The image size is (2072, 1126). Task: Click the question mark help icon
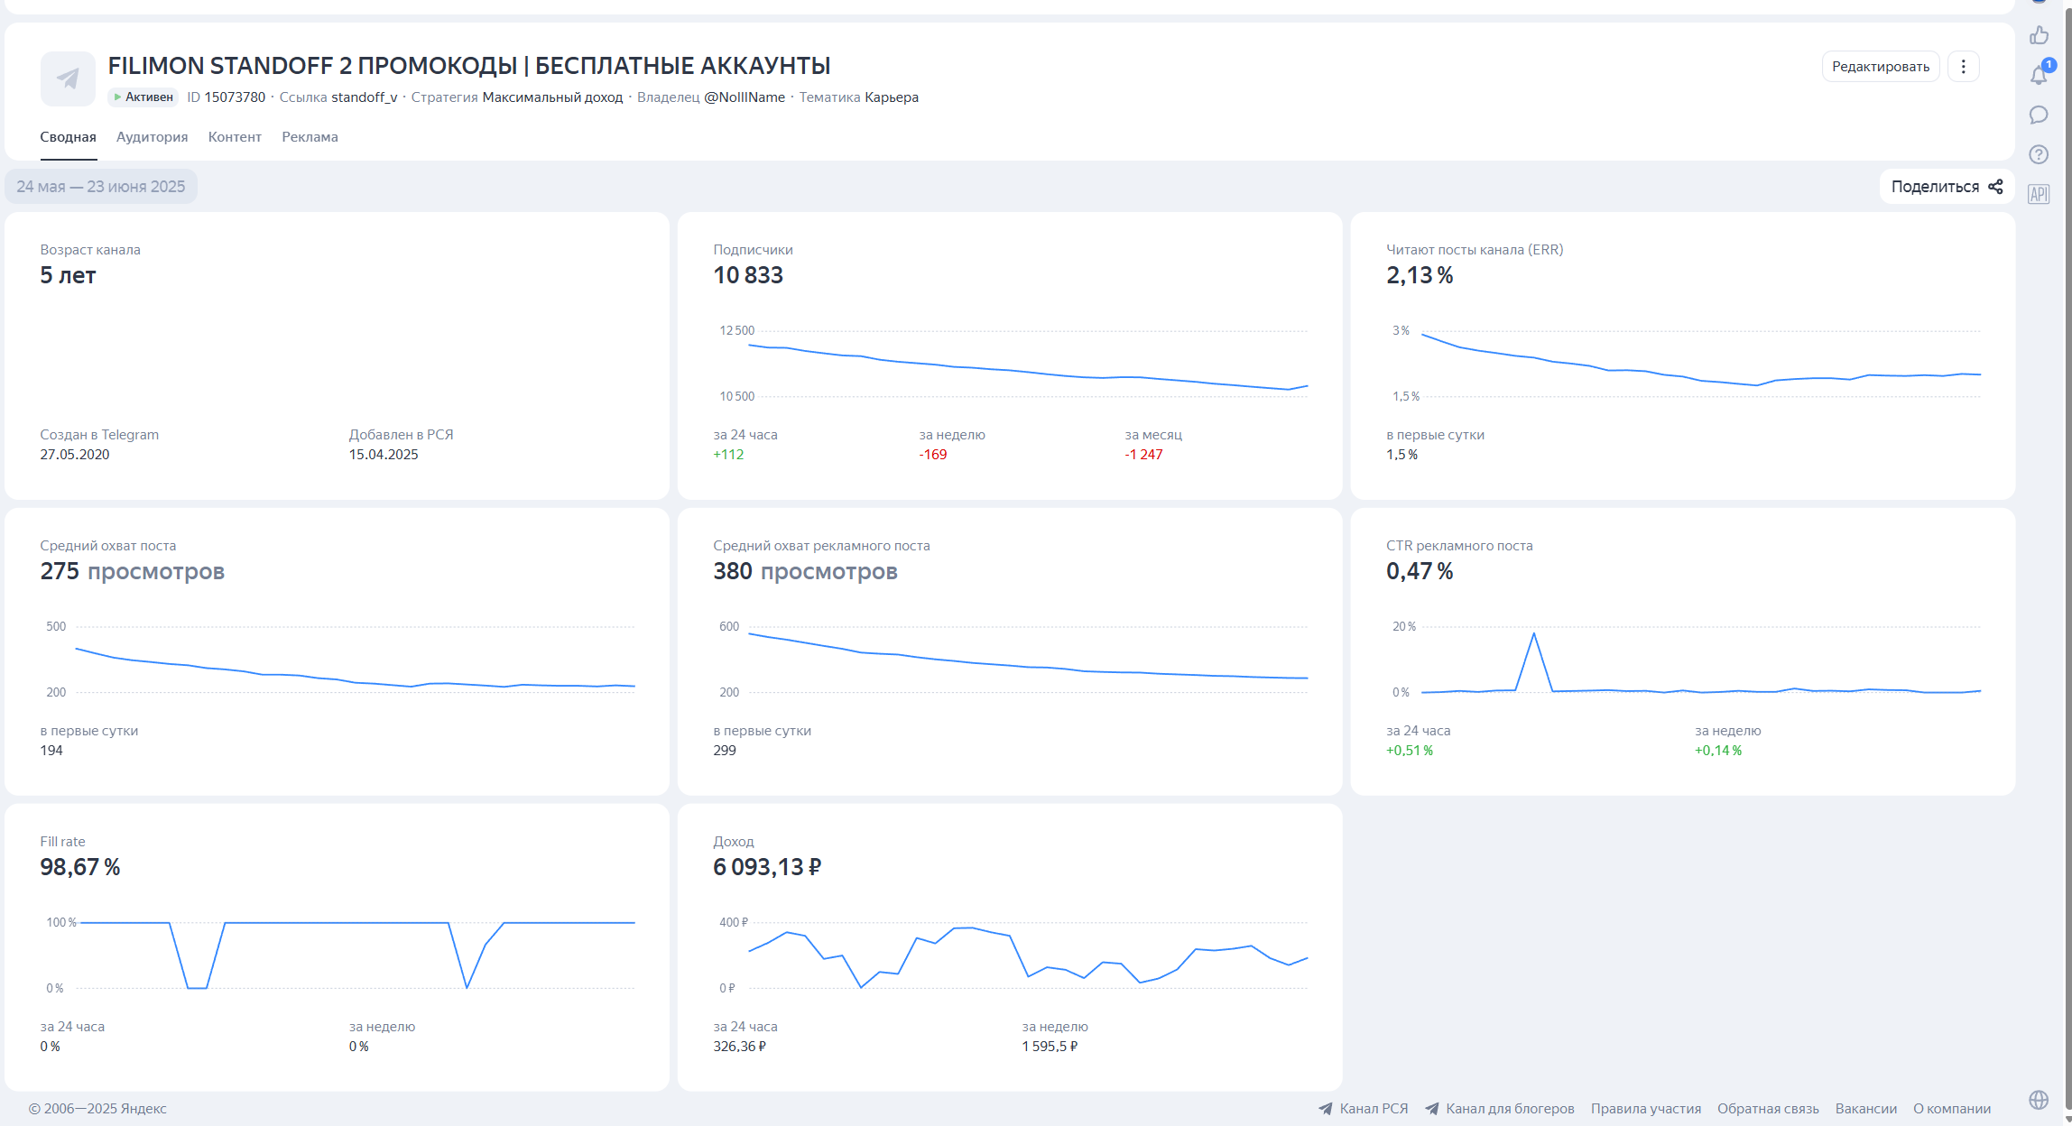2039,154
